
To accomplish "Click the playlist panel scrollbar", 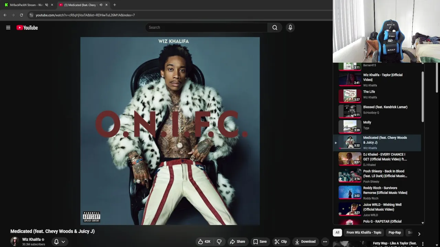I will (423, 97).
